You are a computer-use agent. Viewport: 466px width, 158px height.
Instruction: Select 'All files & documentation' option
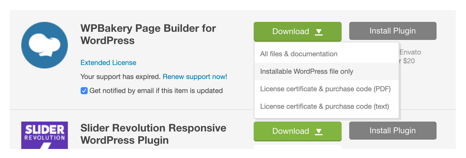299,54
